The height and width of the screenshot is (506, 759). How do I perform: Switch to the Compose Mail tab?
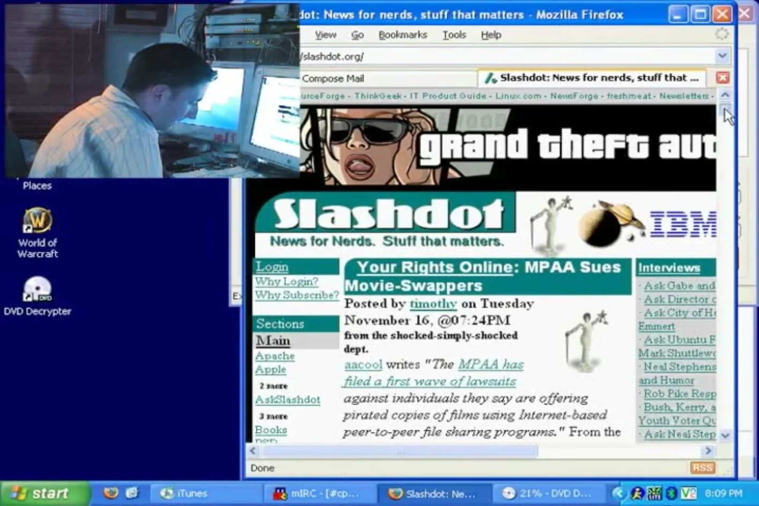387,78
